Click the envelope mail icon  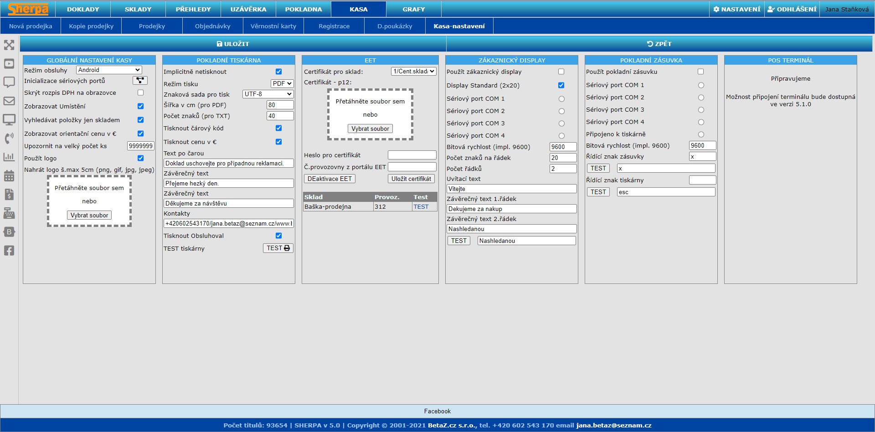coord(9,101)
